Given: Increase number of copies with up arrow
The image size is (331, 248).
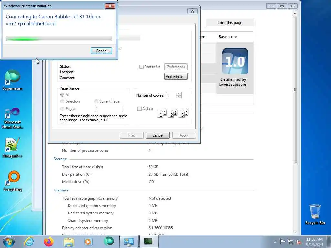Looking at the screenshot, I should (x=179, y=94).
